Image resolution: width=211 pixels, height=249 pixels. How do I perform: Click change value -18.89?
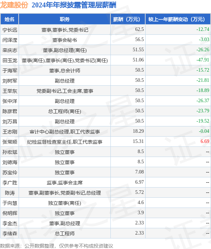tap(203, 90)
